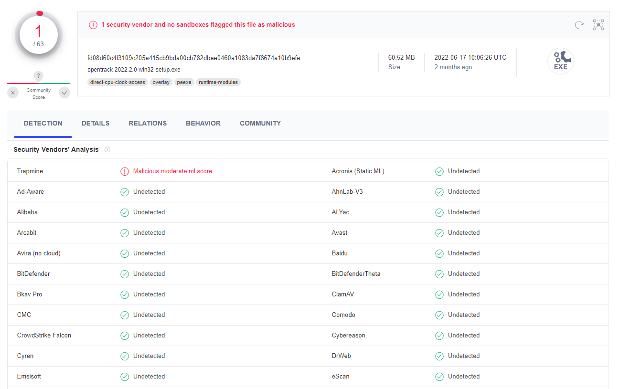The height and width of the screenshot is (389, 620).
Task: Click the direct-cpu-clock-access tag
Action: pyautogui.click(x=117, y=82)
